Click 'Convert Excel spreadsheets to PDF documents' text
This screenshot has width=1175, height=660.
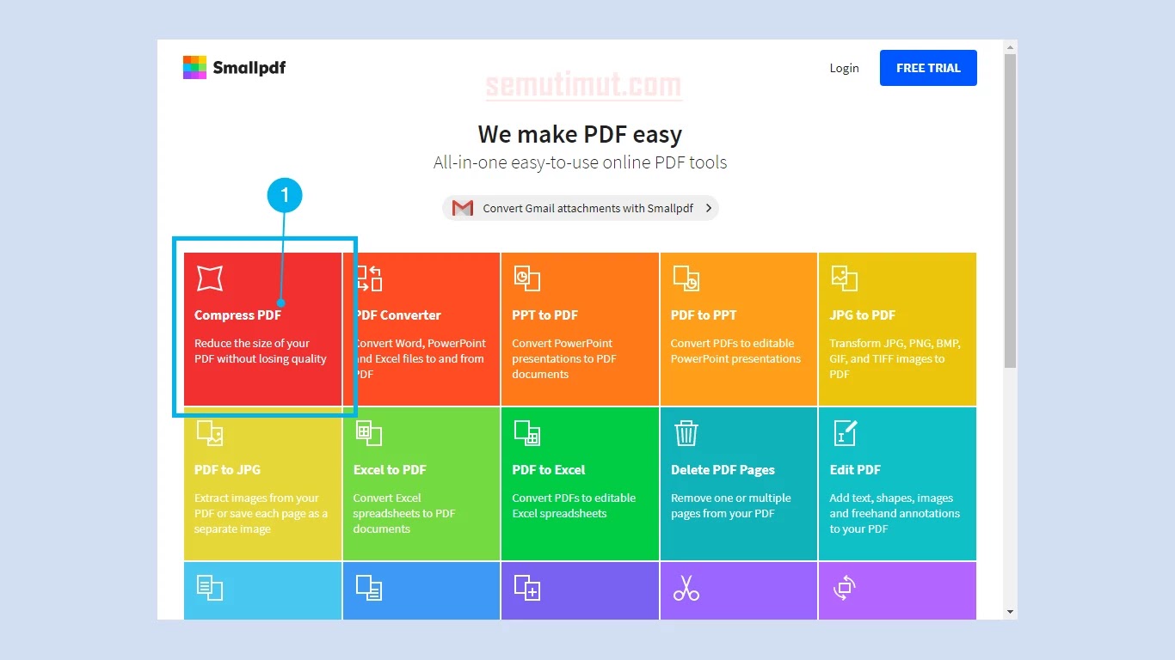click(404, 514)
